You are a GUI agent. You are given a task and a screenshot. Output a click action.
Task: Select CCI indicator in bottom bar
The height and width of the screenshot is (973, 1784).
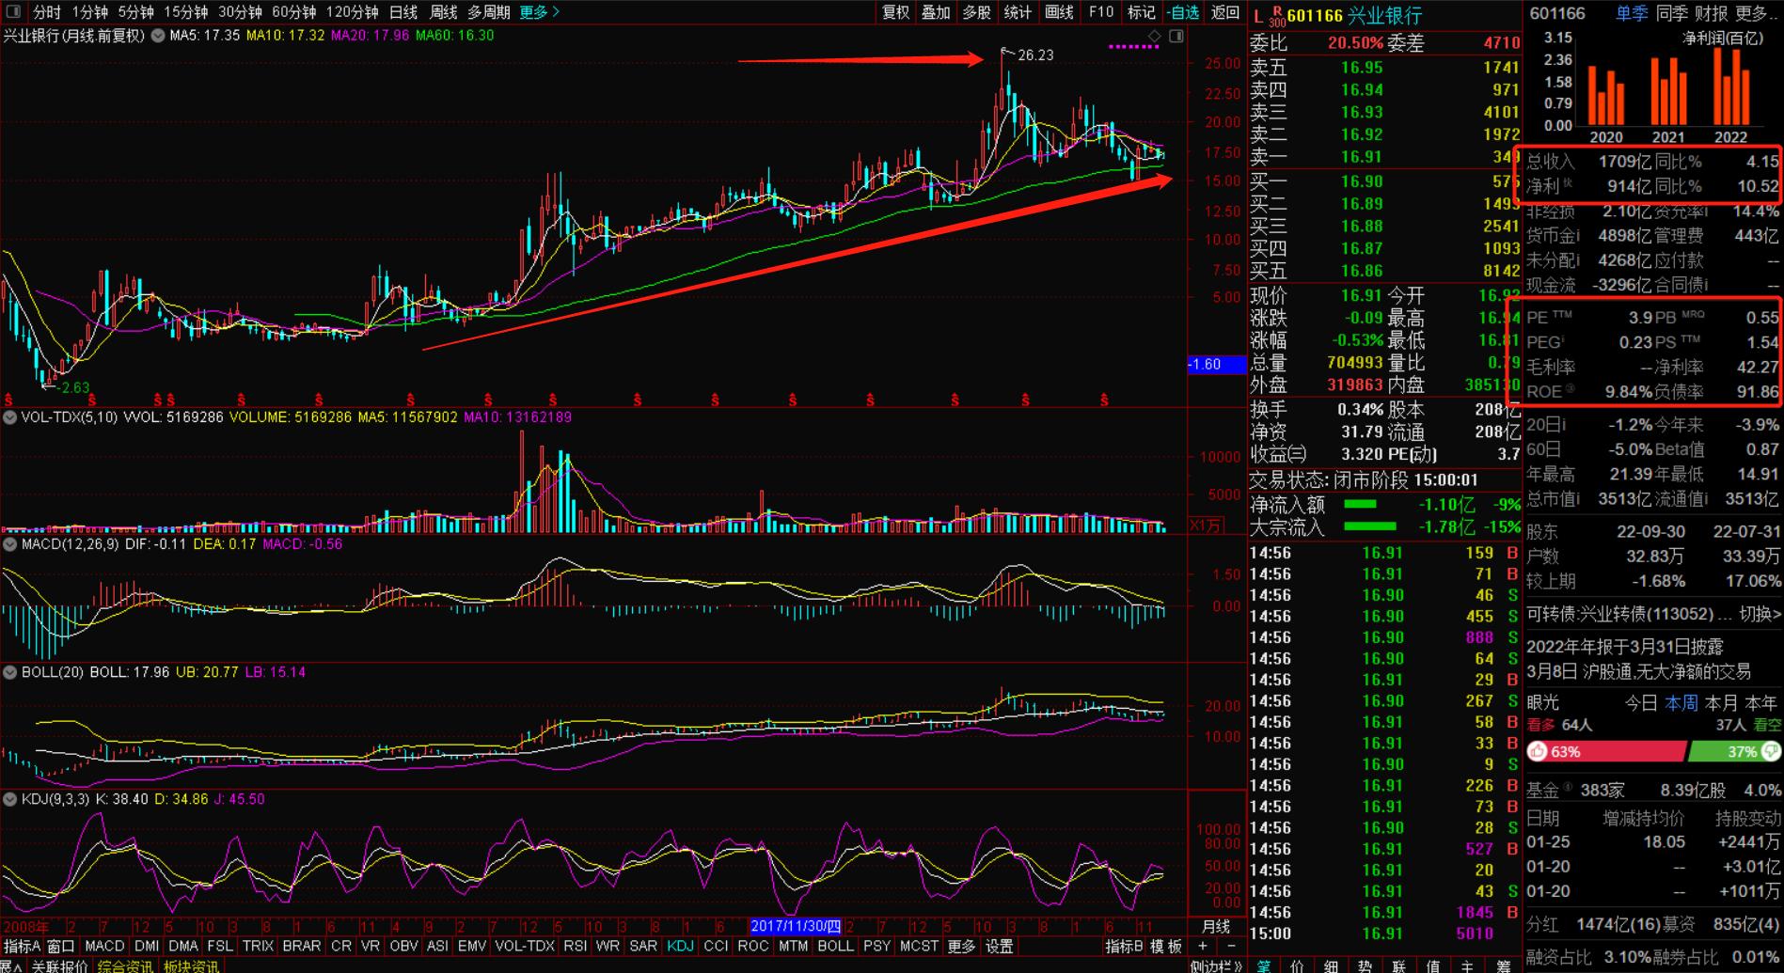click(x=716, y=946)
